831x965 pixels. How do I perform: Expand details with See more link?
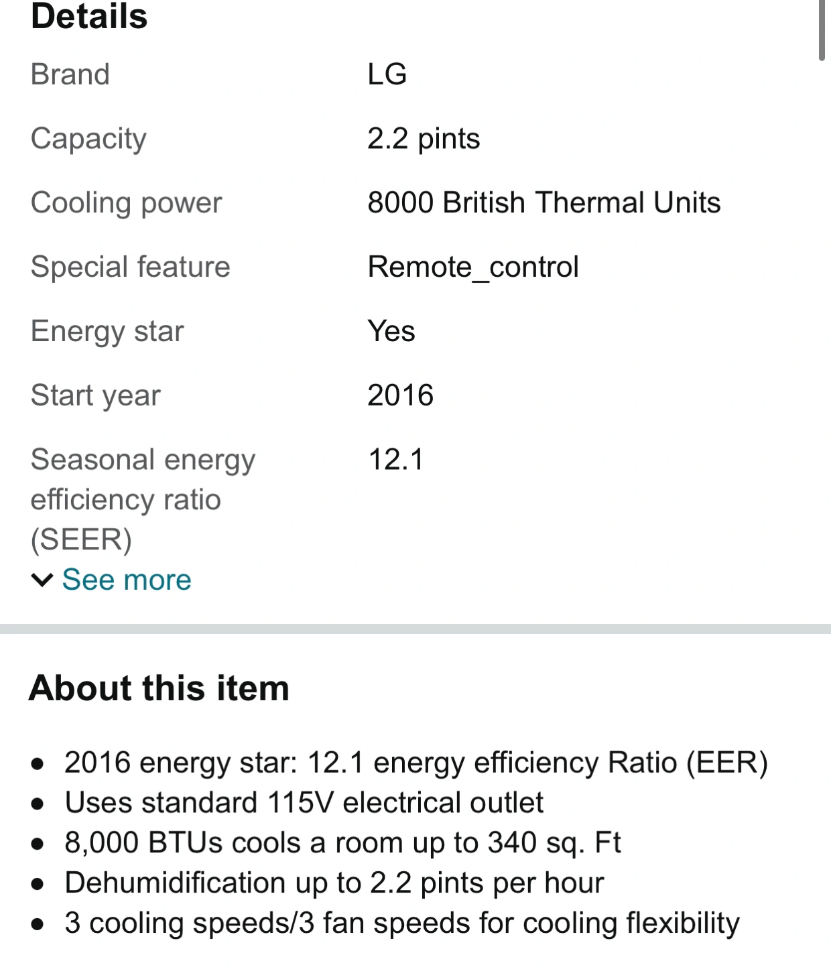[x=126, y=580]
